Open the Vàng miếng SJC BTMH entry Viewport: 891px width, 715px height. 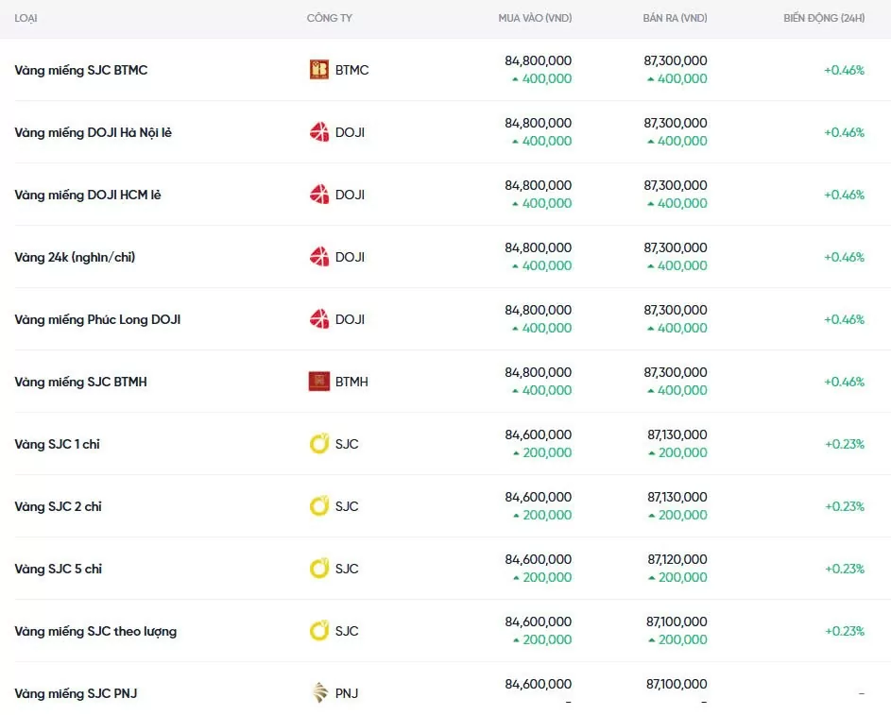tap(80, 383)
